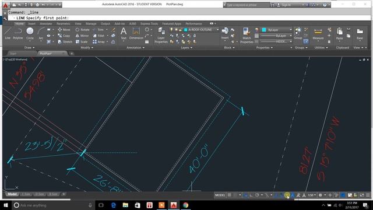Open File Explorer from the taskbar
373x210 pixels.
click(x=125, y=205)
